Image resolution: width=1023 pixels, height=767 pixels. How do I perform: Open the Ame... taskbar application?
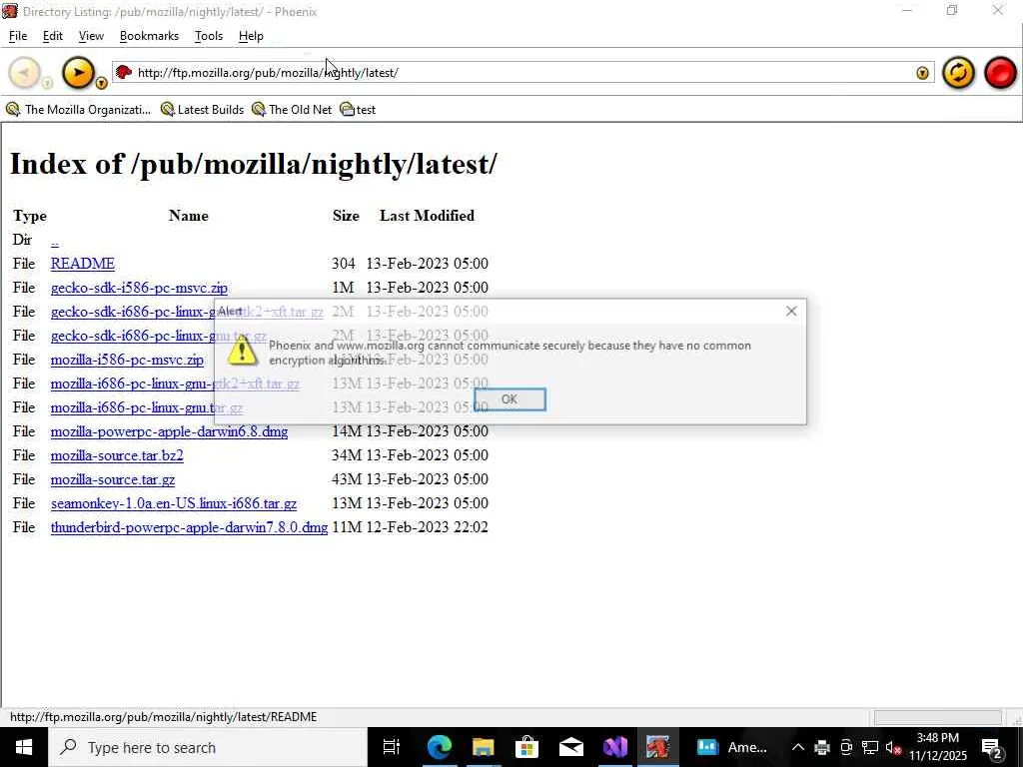[731, 747]
